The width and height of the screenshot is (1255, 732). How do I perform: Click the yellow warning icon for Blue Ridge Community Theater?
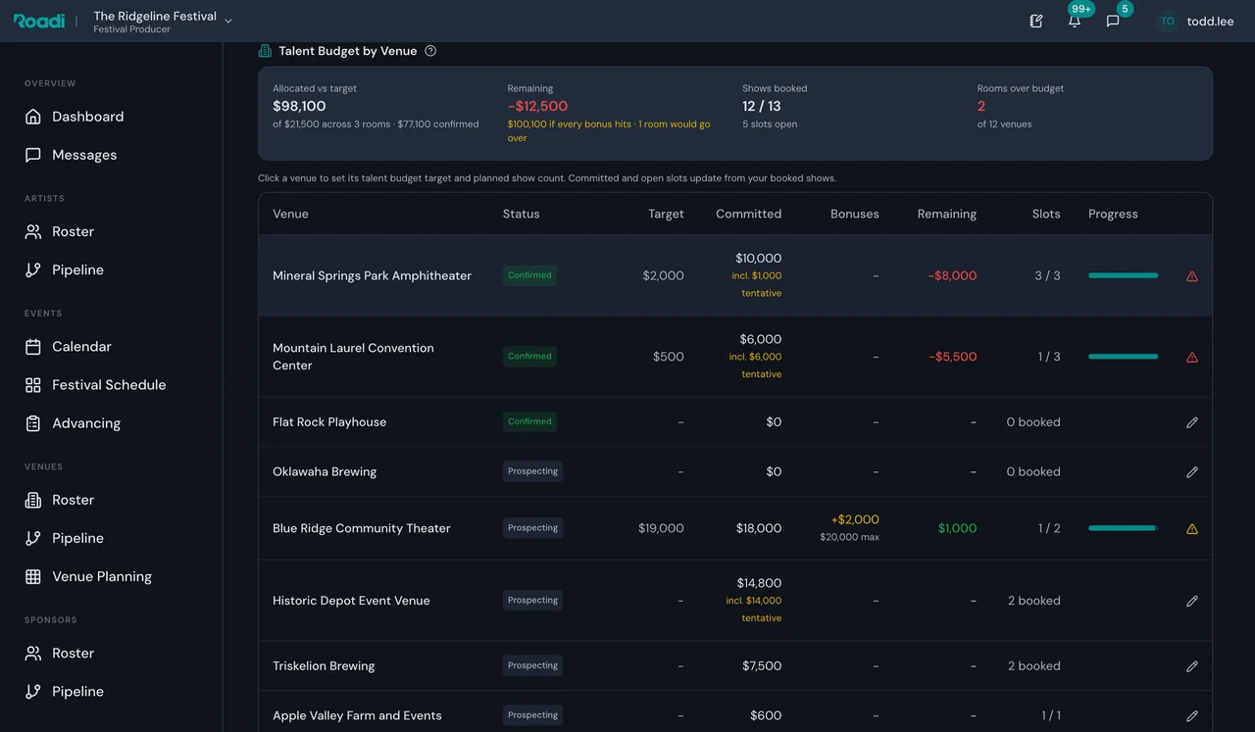pos(1192,529)
